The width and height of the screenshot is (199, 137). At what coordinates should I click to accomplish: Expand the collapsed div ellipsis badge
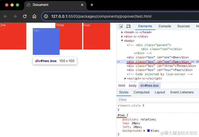[135, 37]
